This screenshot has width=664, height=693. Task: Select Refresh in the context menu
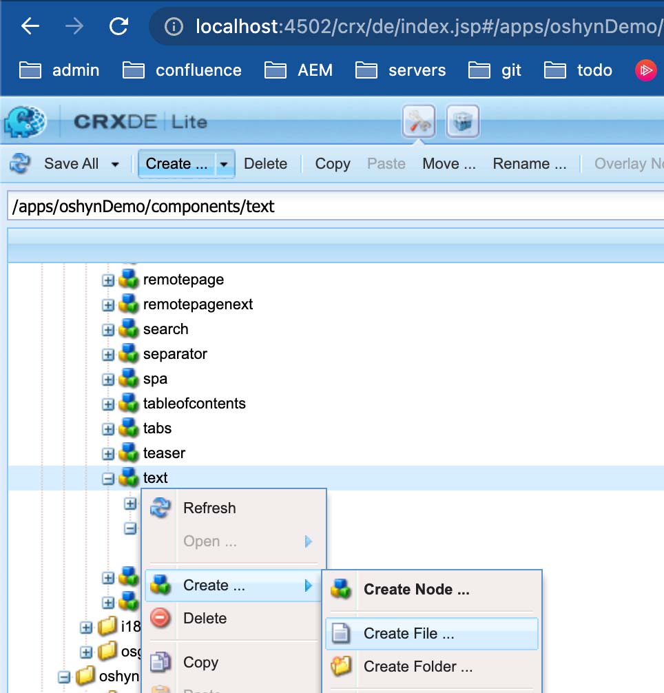pyautogui.click(x=209, y=508)
